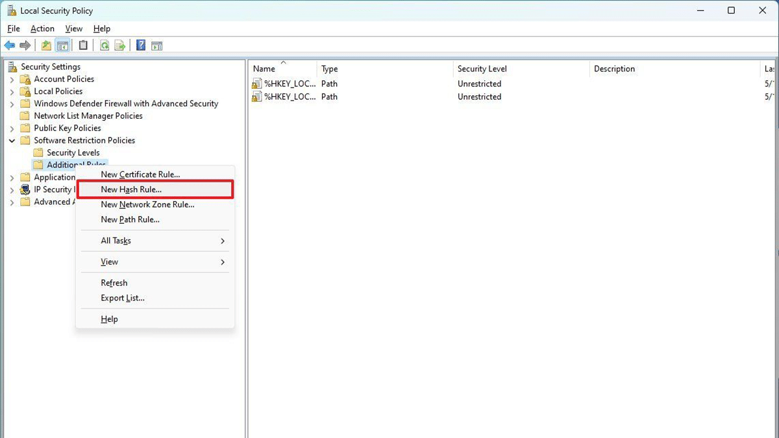Sort by the Security Level column header
779x438 pixels.
click(x=482, y=69)
